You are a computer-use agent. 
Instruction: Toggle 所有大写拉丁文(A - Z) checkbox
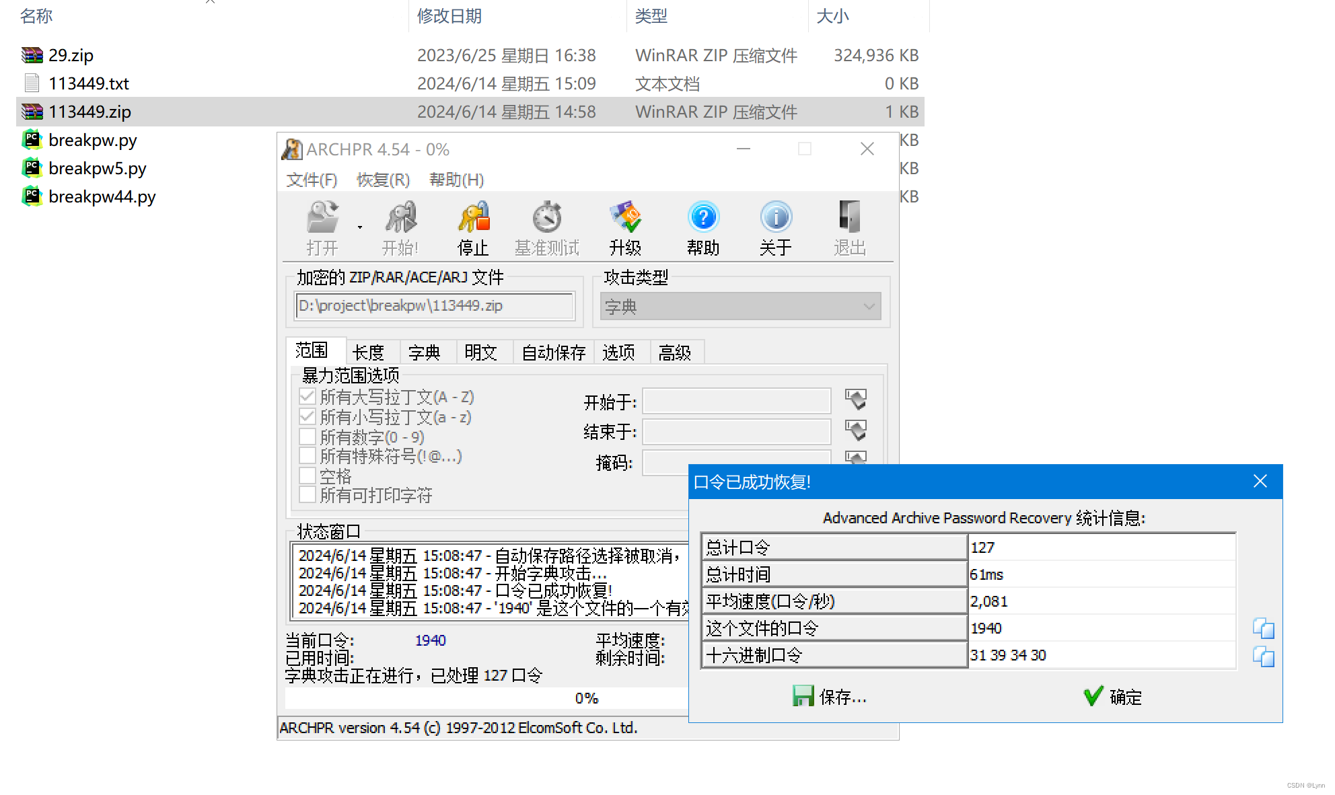308,396
